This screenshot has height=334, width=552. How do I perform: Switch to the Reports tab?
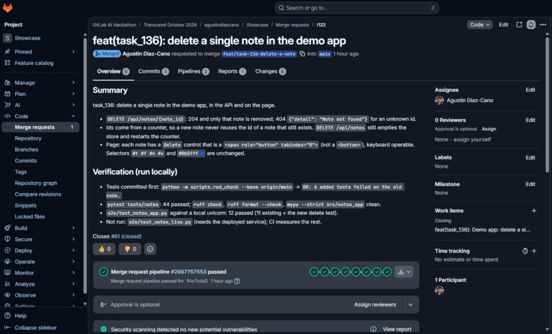tap(232, 71)
